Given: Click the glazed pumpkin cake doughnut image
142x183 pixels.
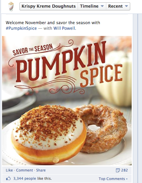Looking at the screenshot, I should click(103, 127).
